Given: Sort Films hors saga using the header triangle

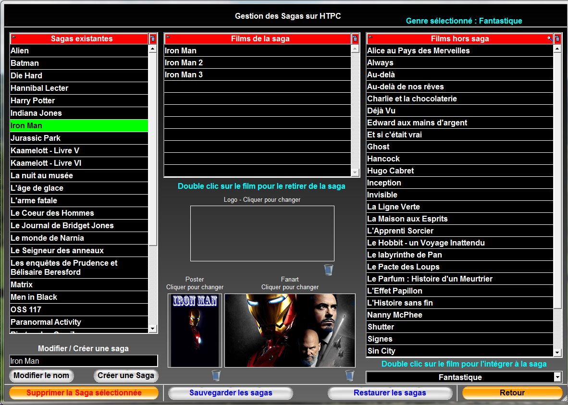Looking at the screenshot, I should point(370,36).
